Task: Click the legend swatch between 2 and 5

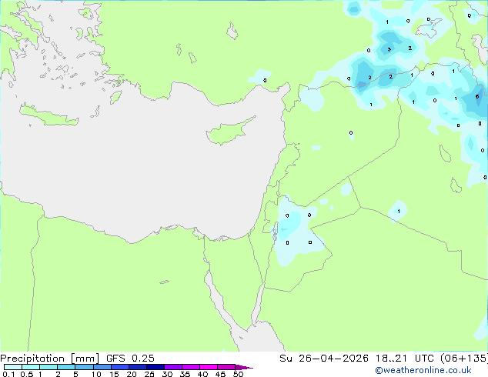Action: coord(66,367)
